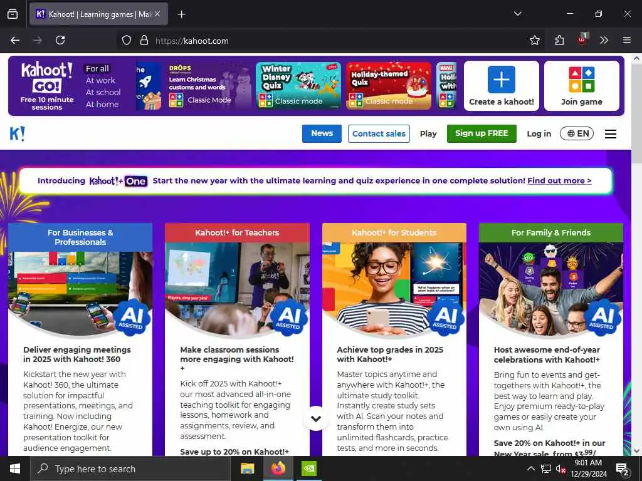
Task: Click the page vertical scrollbar thumb
Action: [636, 115]
